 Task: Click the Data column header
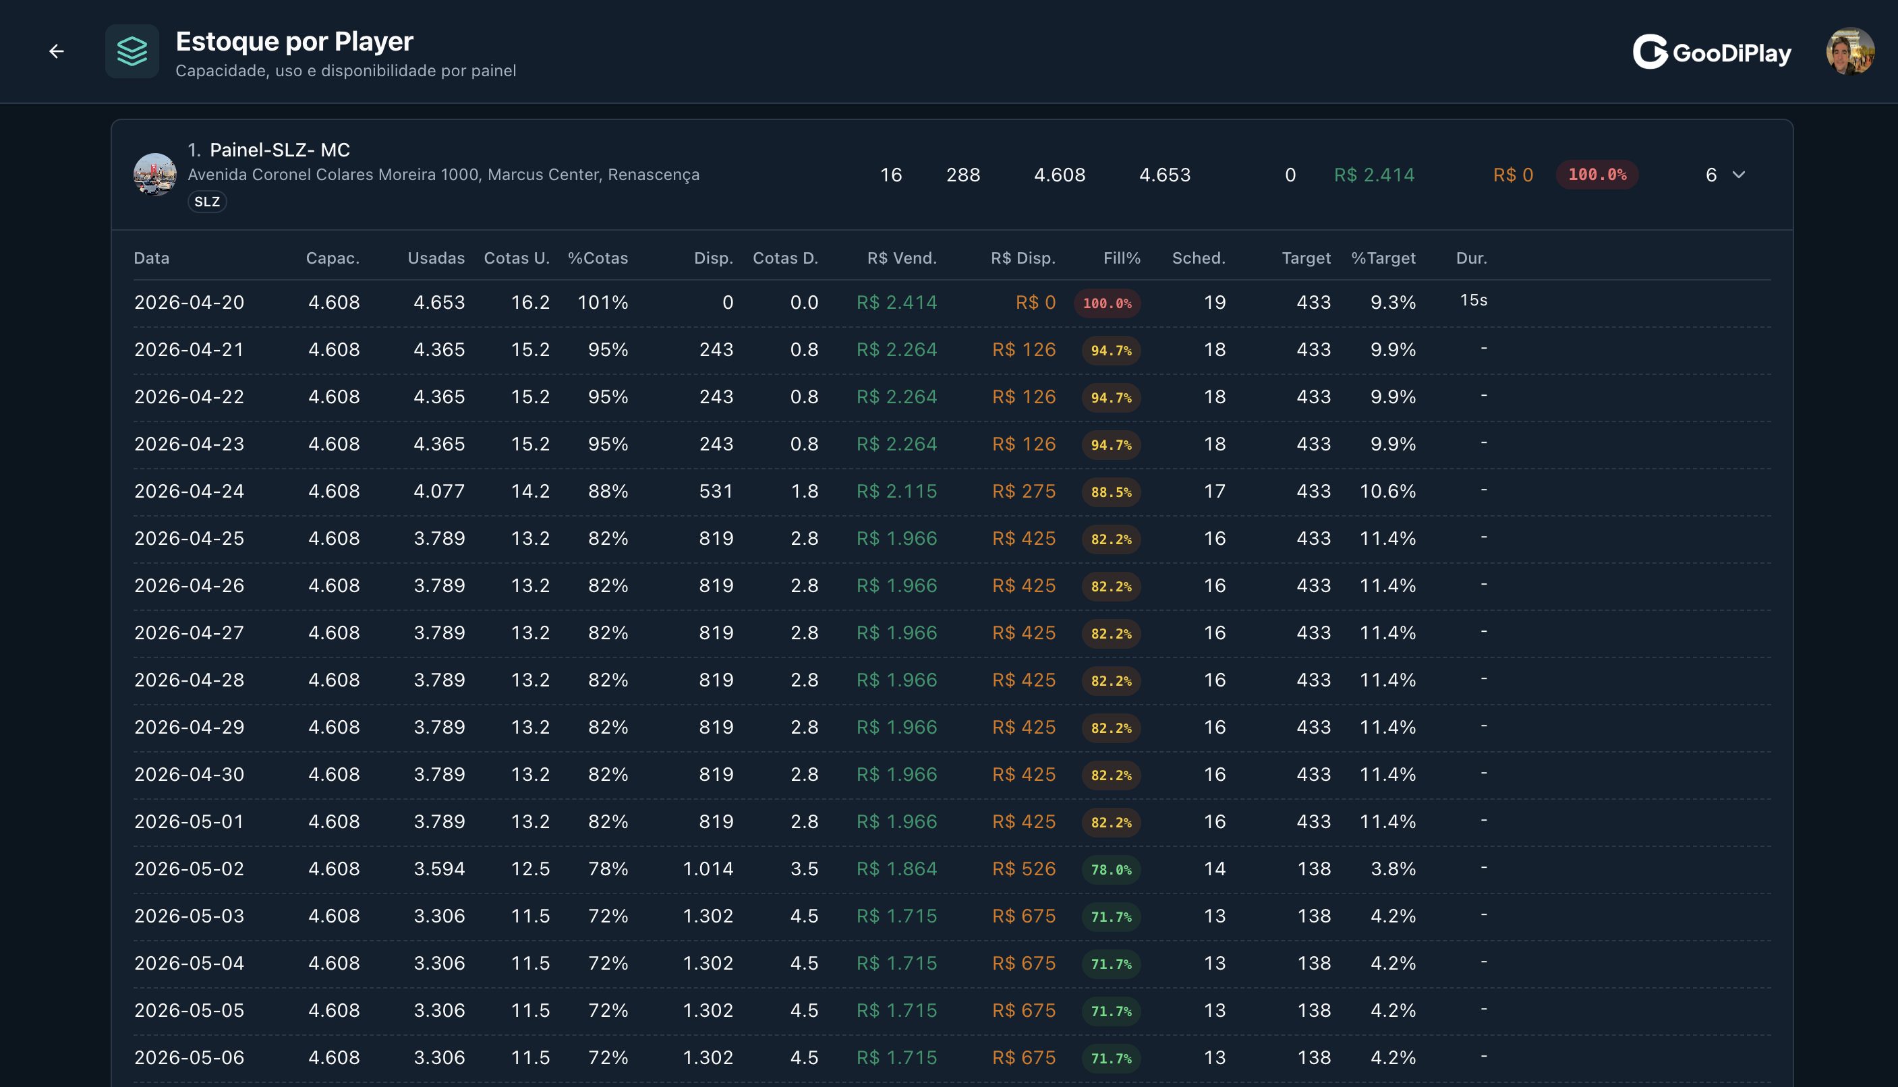(x=152, y=258)
